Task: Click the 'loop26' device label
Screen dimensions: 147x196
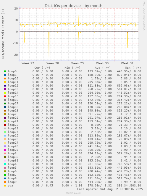Action: 13,139
